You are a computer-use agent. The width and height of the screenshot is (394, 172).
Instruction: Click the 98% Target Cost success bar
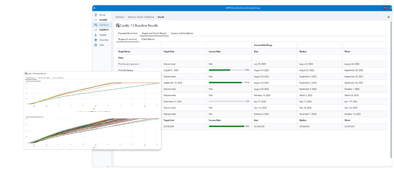pyautogui.click(x=227, y=126)
